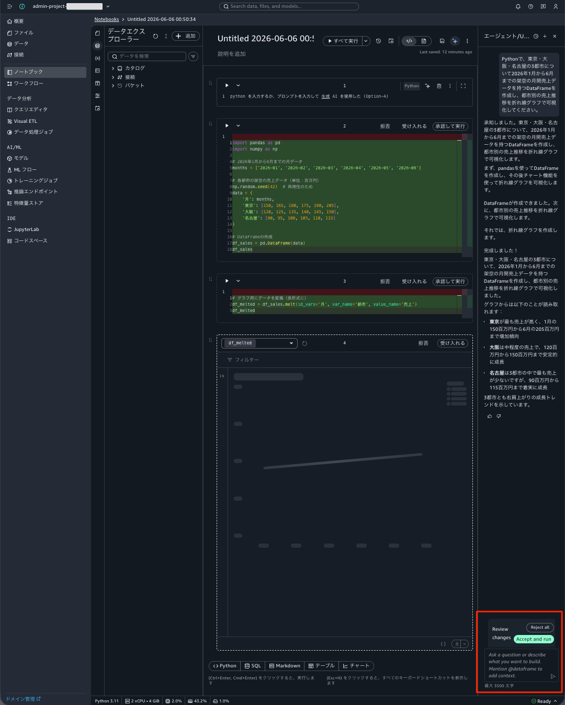Open the notifications bell icon

pyautogui.click(x=518, y=6)
